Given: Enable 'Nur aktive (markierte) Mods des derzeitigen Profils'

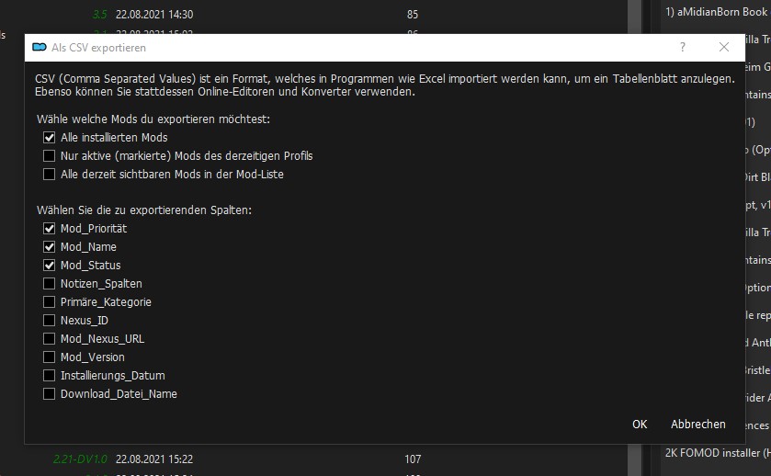Looking at the screenshot, I should (x=50, y=156).
